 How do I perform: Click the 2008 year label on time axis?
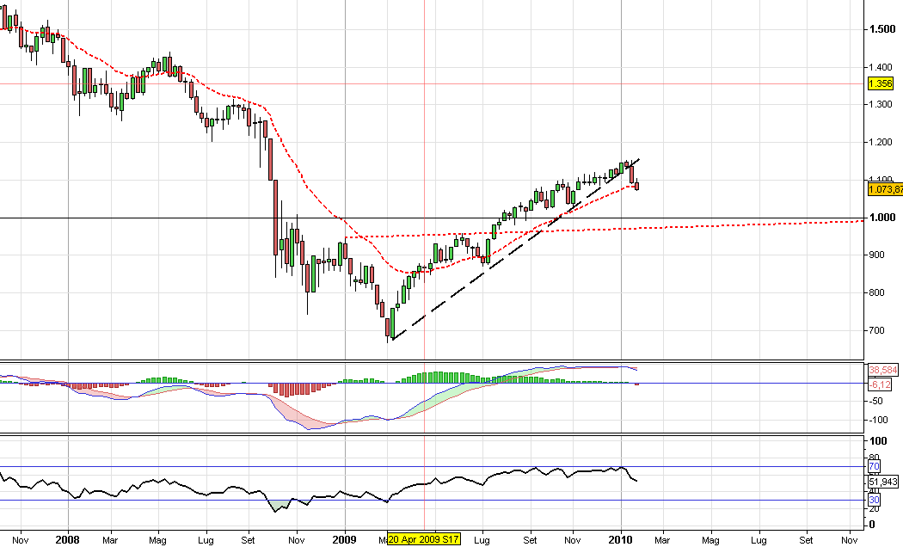tap(67, 539)
